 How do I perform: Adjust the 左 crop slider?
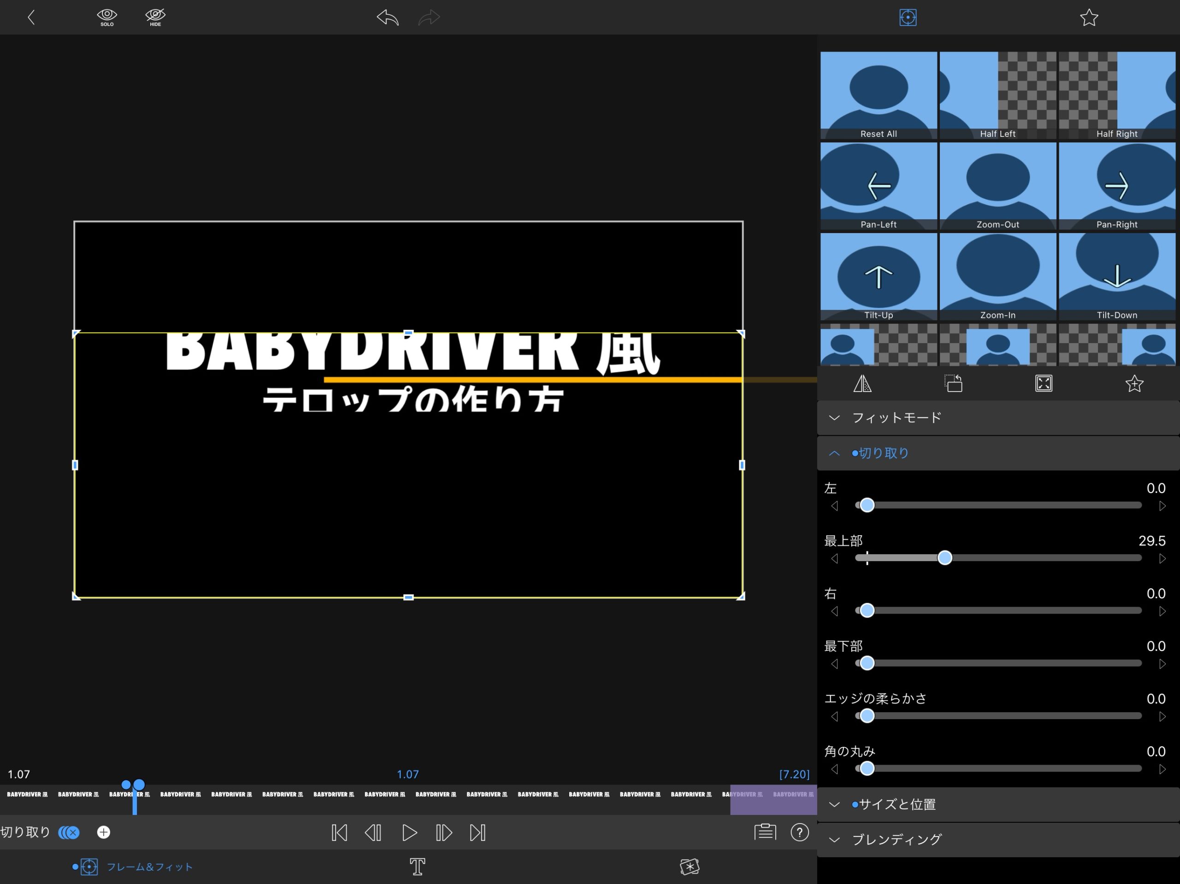coord(867,505)
